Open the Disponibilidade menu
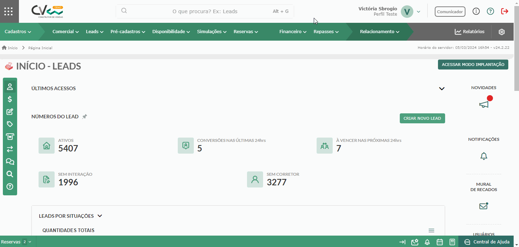This screenshot has height=247, width=519. (171, 32)
